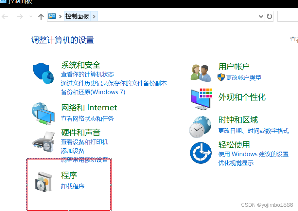The height and width of the screenshot is (211, 298).
Task: Open 查看网络状态和任务 link
Action: (x=87, y=119)
